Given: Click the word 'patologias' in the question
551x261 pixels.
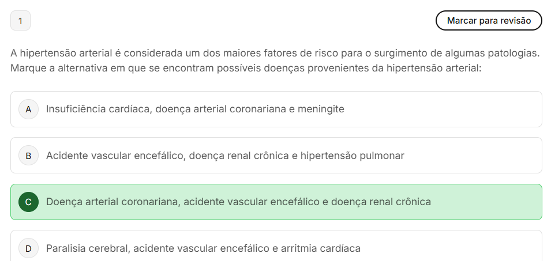Looking at the screenshot, I should 513,54.
